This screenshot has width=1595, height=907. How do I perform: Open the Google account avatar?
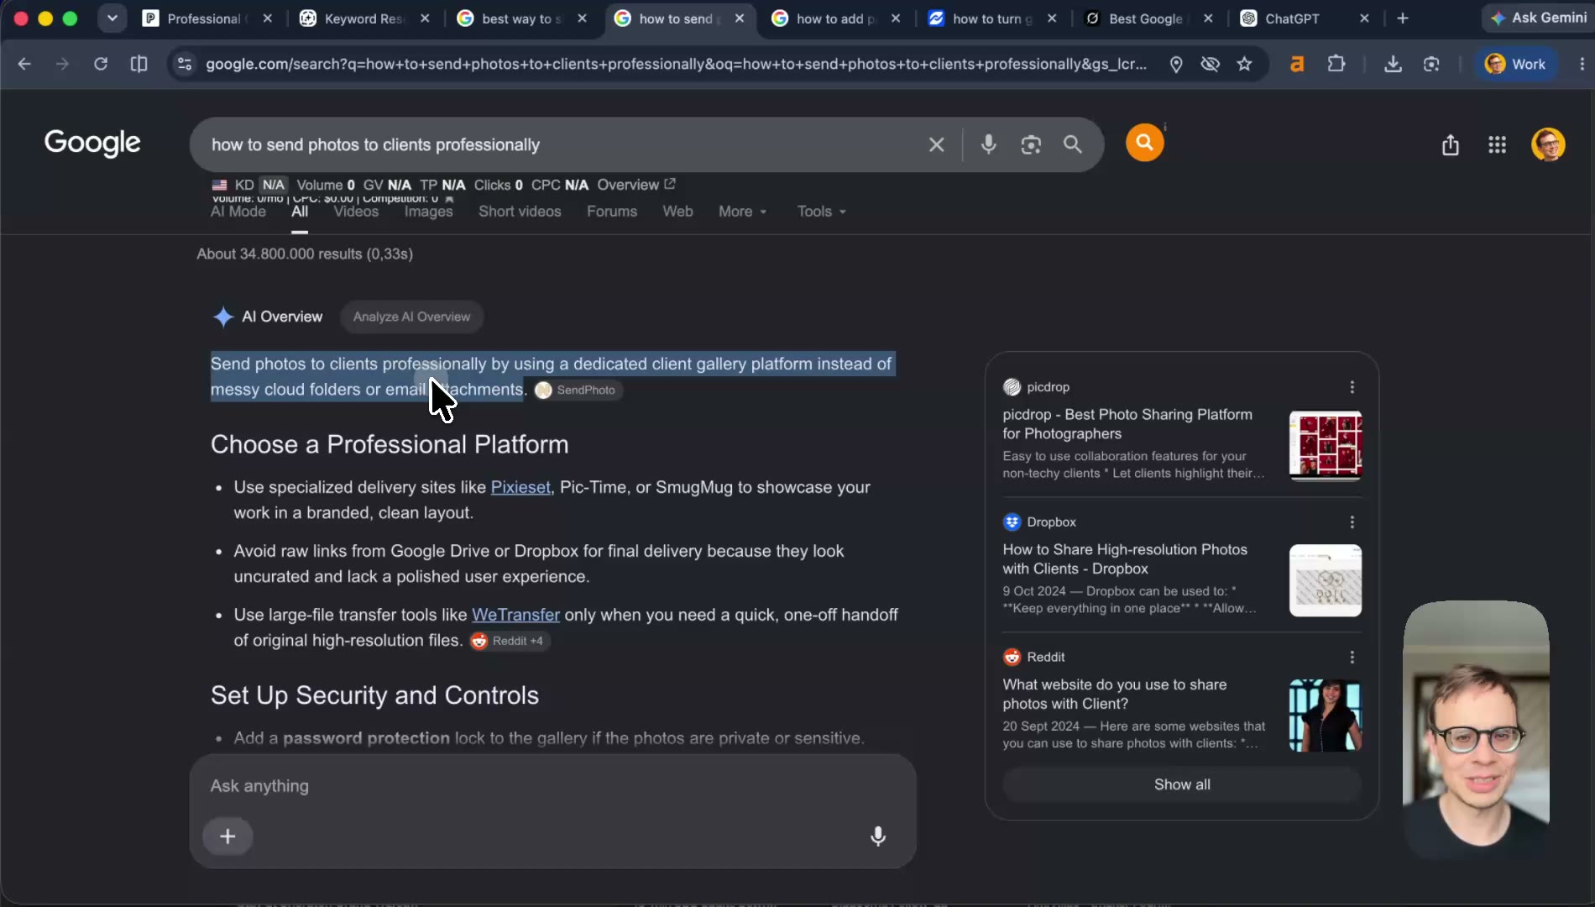(1548, 144)
